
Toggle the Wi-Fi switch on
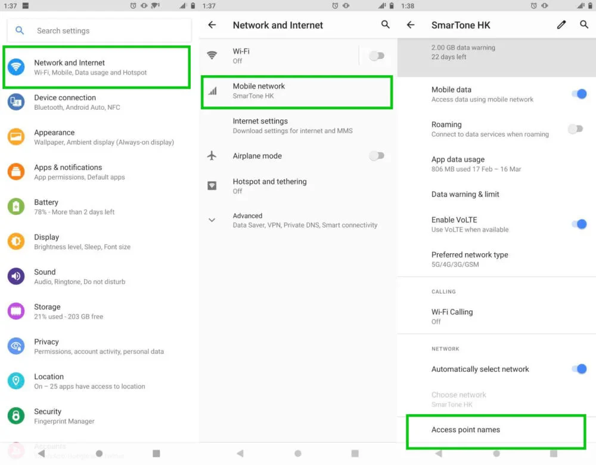[376, 56]
